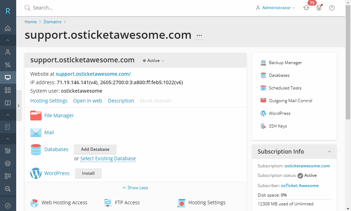This screenshot has width=351, height=211.
Task: Open the WordPress icon in the sidebar
Action: [8, 163]
